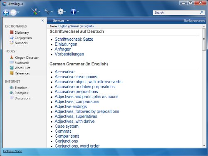
Task: Click the scrollbar up arrow
Action: pyautogui.click(x=204, y=26)
